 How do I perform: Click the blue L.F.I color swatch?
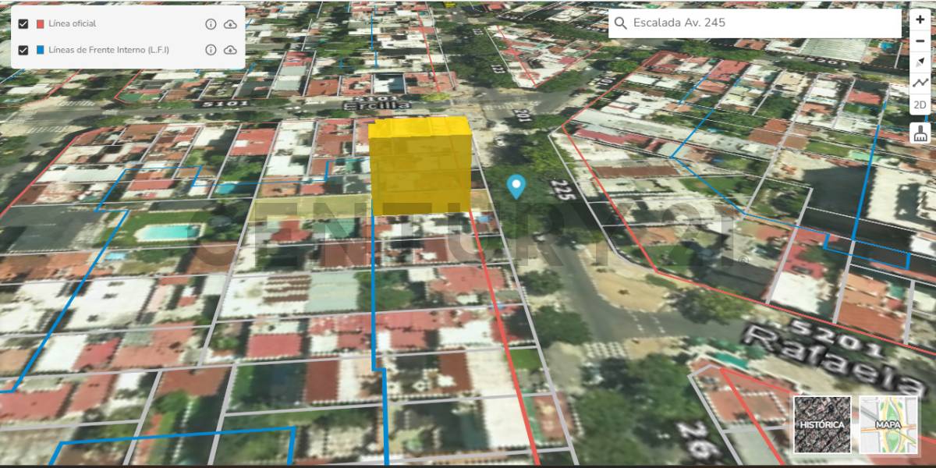41,50
